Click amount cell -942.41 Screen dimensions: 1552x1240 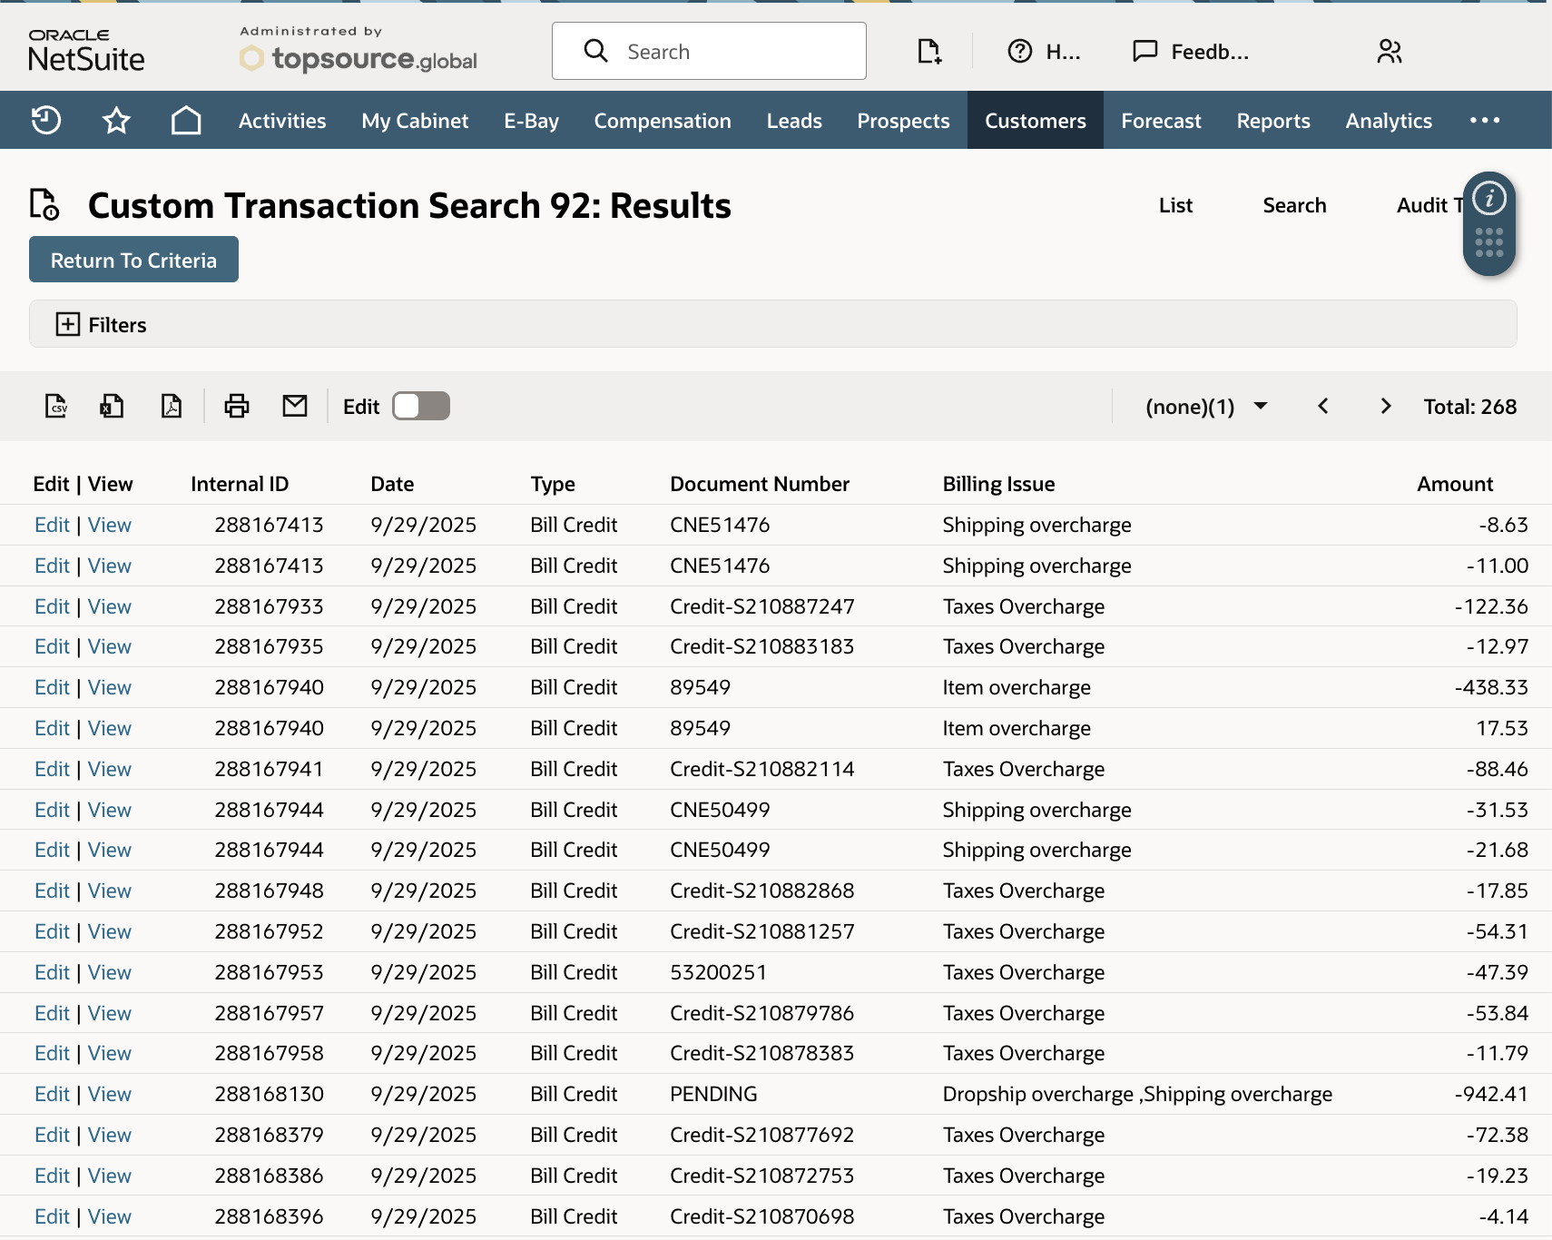pyautogui.click(x=1491, y=1094)
